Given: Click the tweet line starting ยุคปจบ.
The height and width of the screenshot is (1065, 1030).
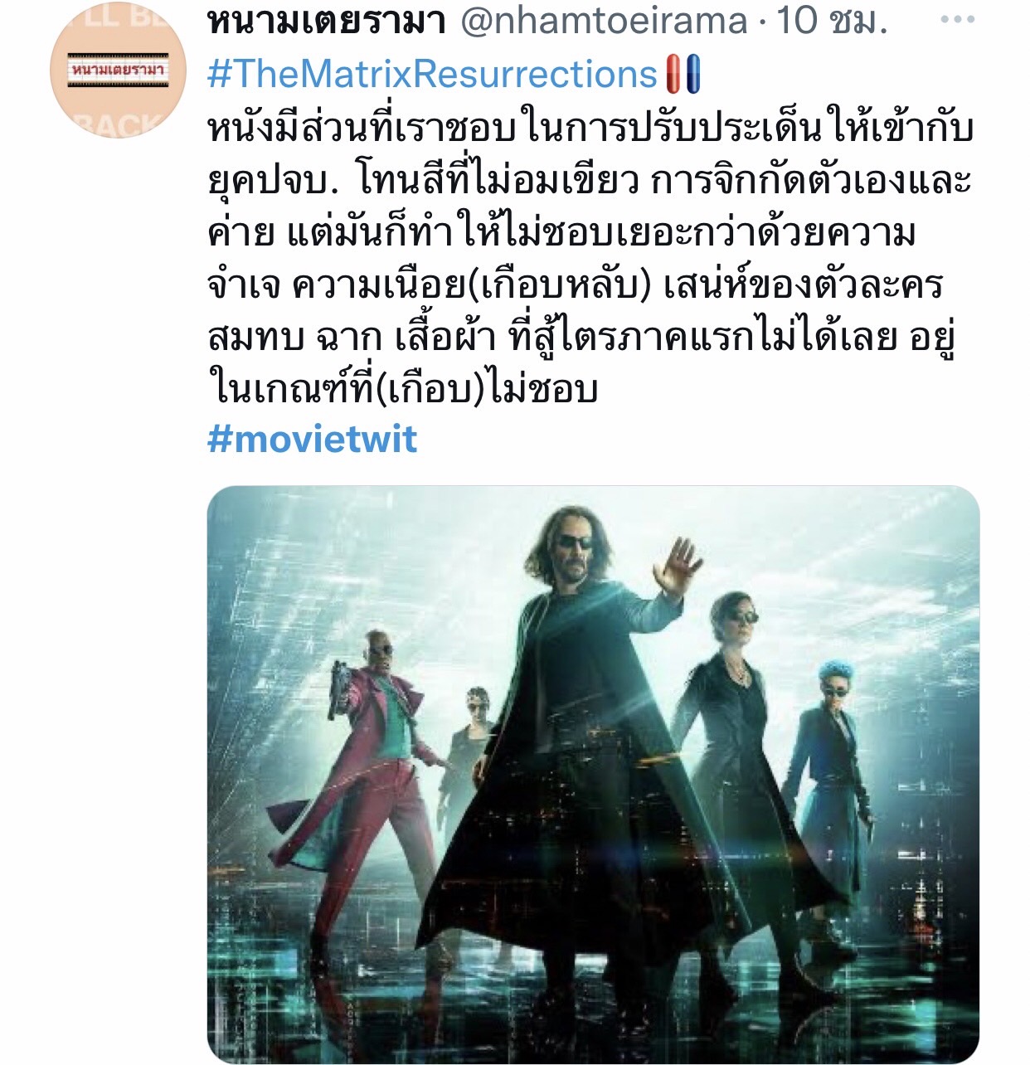Looking at the screenshot, I should pos(589,181).
